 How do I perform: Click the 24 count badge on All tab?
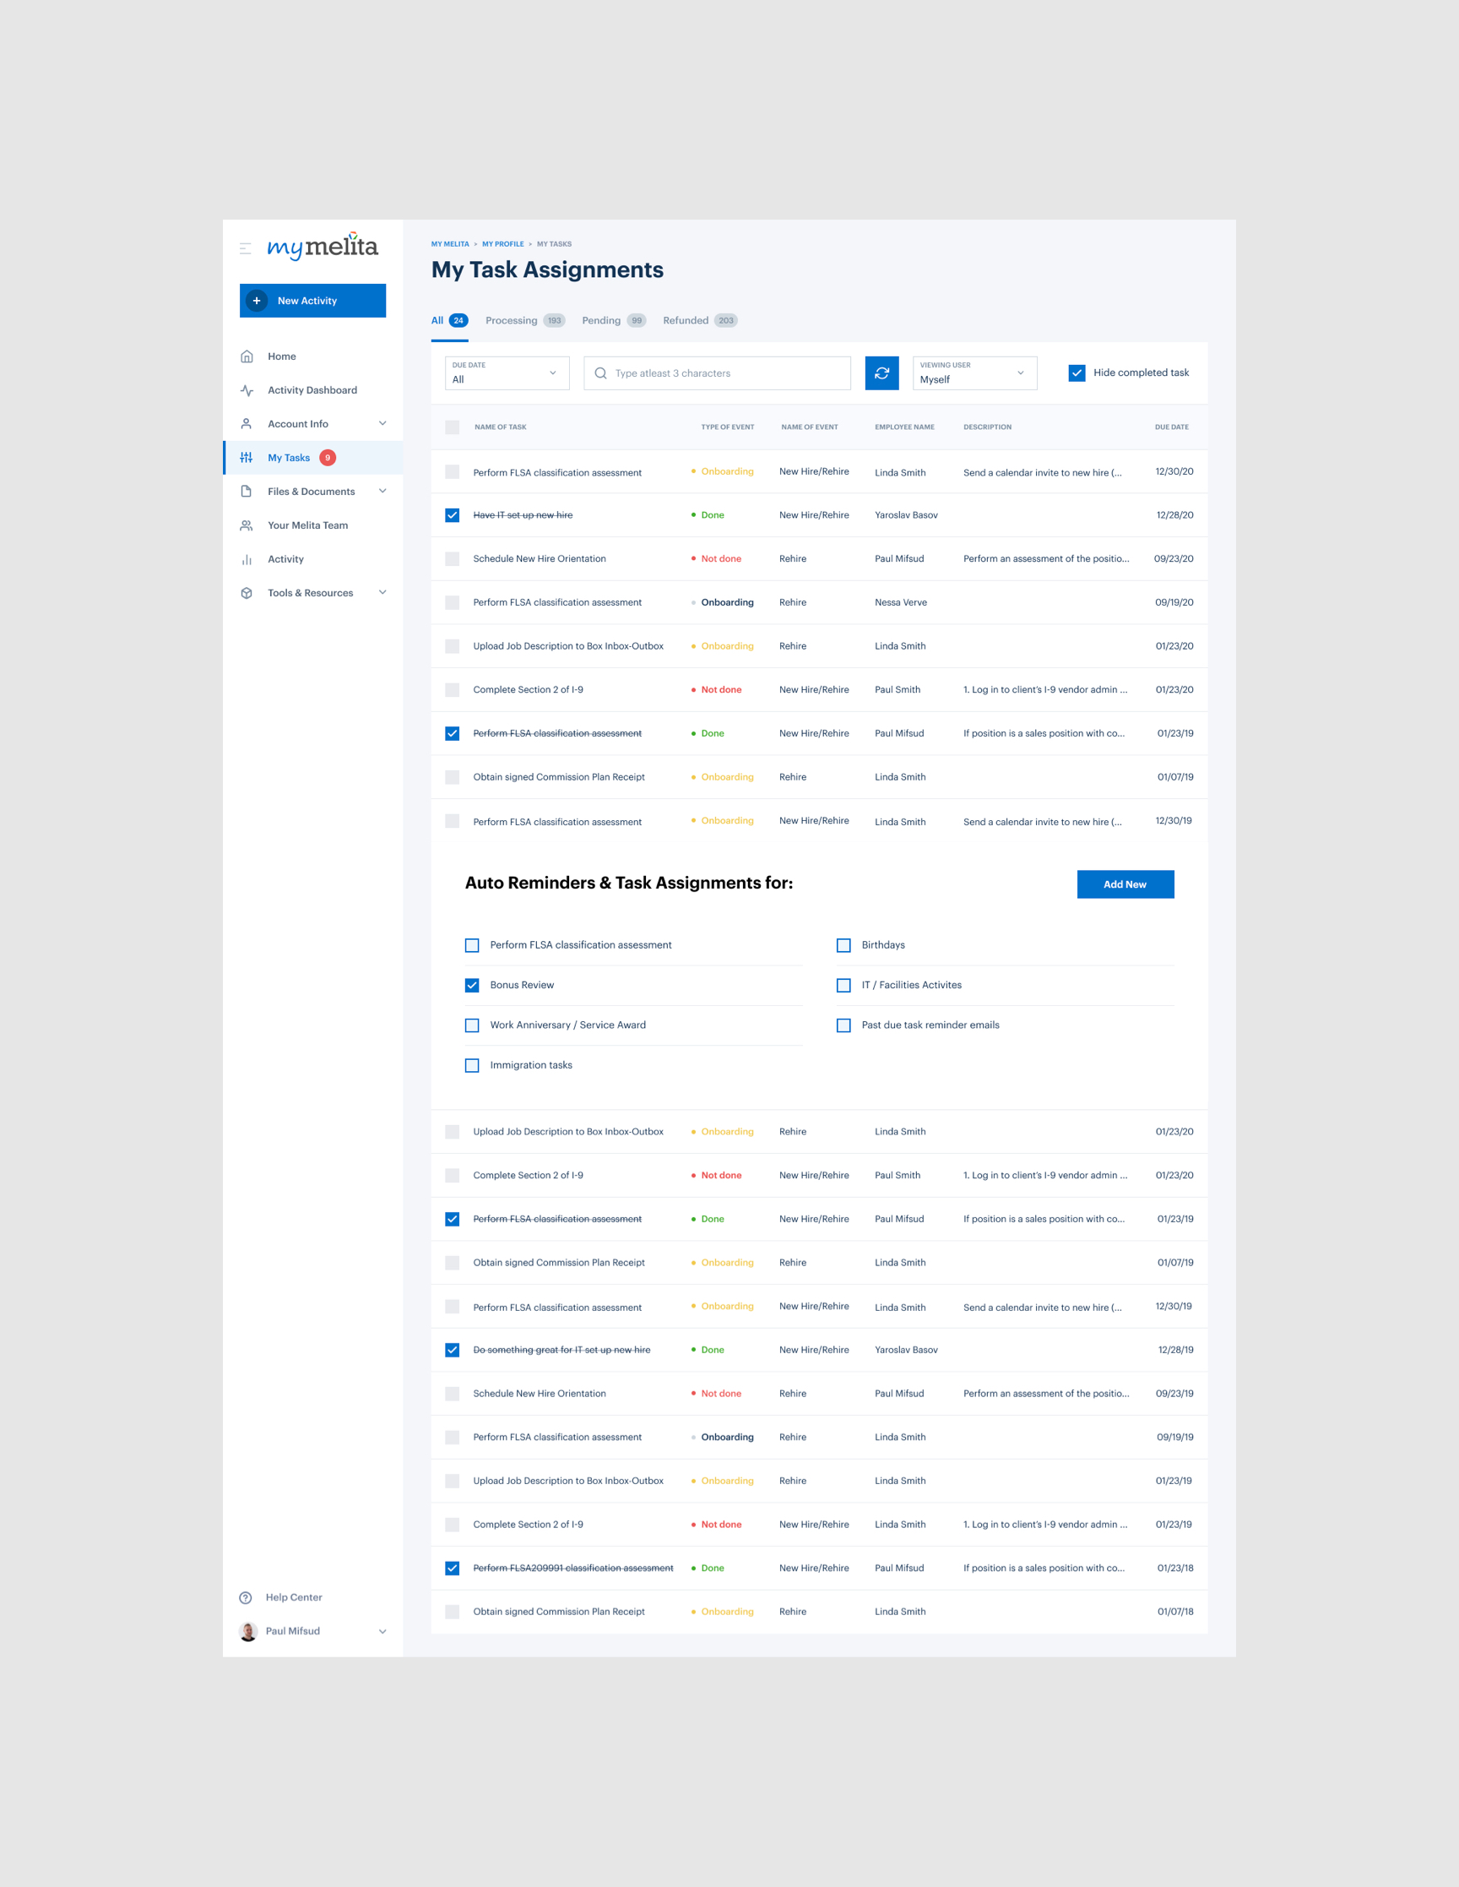coord(458,320)
